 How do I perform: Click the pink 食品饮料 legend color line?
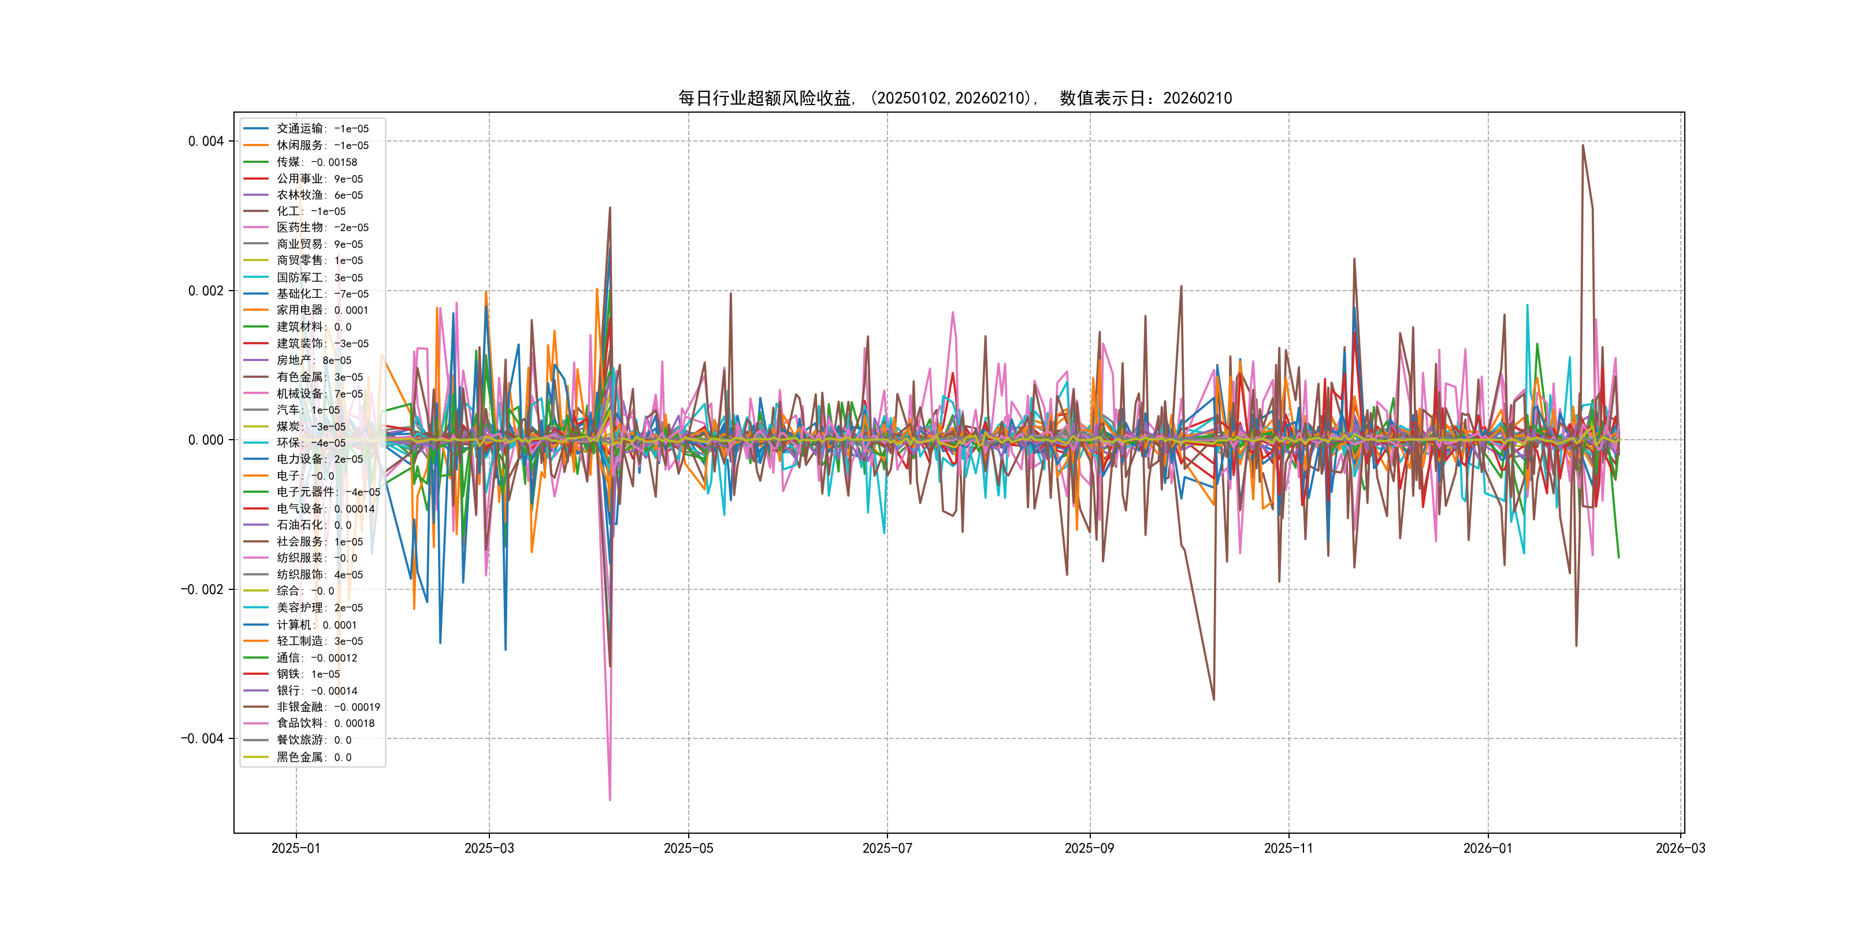pyautogui.click(x=256, y=723)
